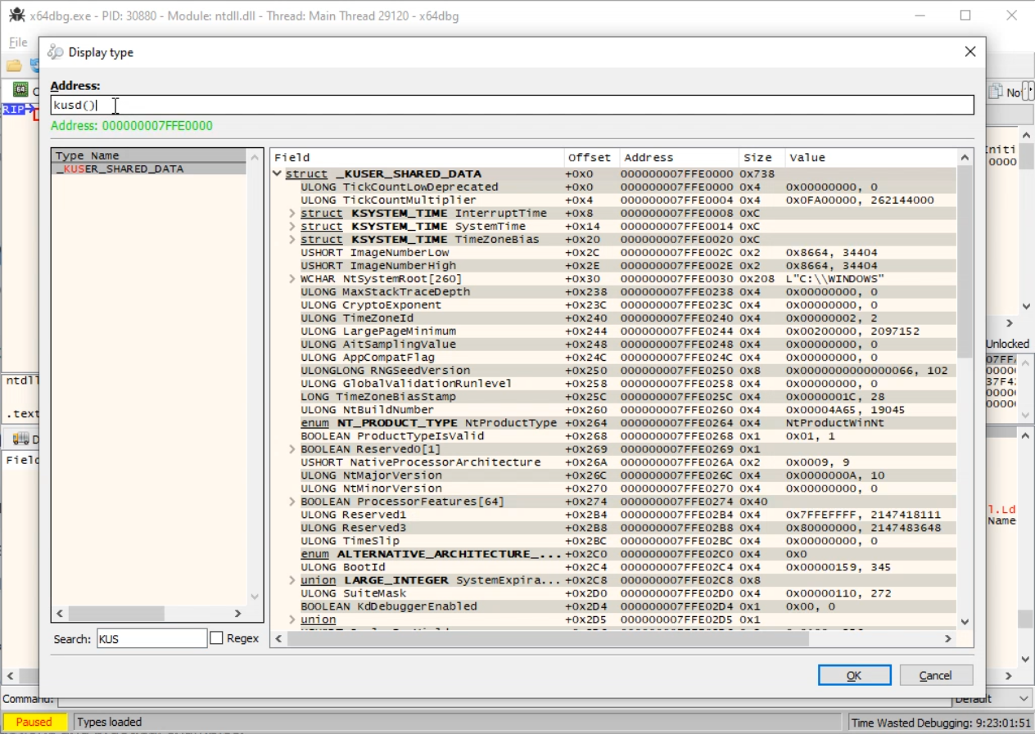Screen dimensions: 1035x734
Task: Enable the Regex checkbox
Action: pyautogui.click(x=216, y=638)
